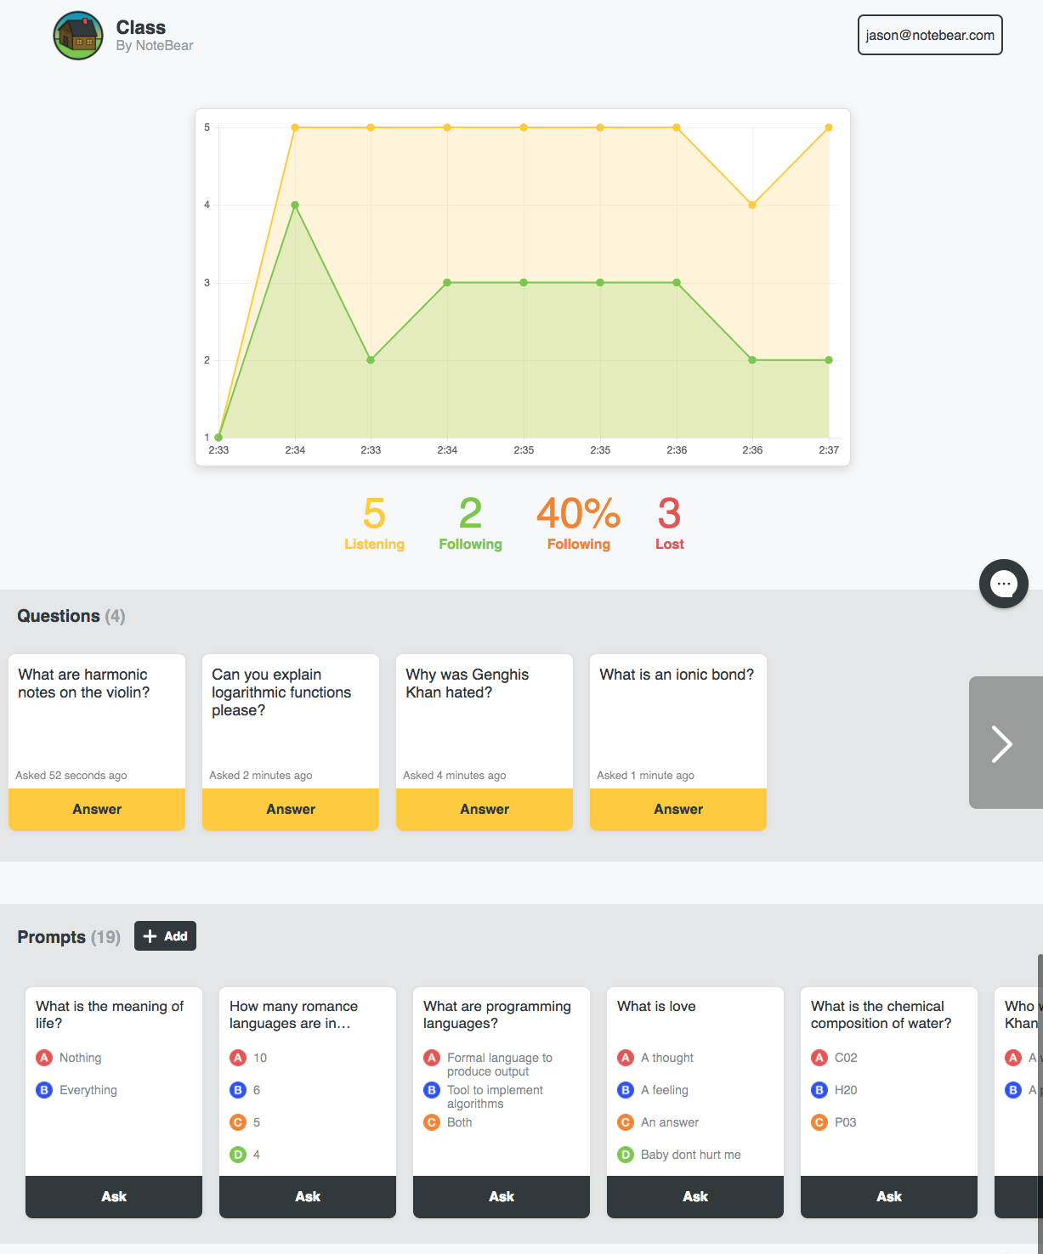Click the Class title heading
The height and width of the screenshot is (1254, 1043).
pyautogui.click(x=141, y=27)
